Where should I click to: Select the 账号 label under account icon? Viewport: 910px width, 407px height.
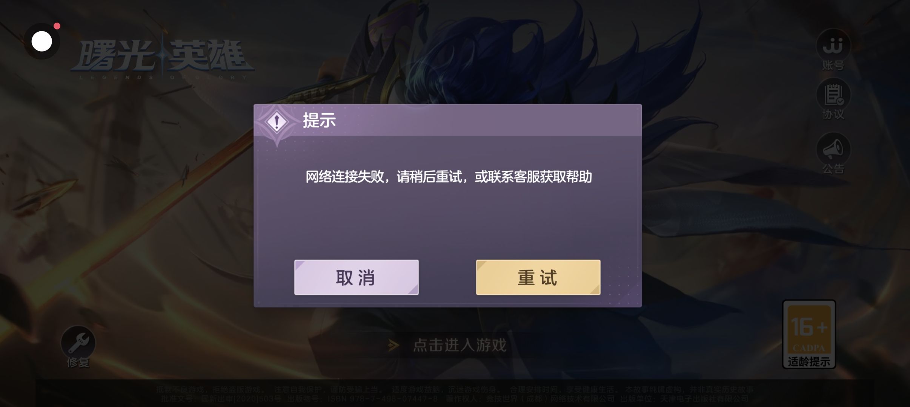833,65
